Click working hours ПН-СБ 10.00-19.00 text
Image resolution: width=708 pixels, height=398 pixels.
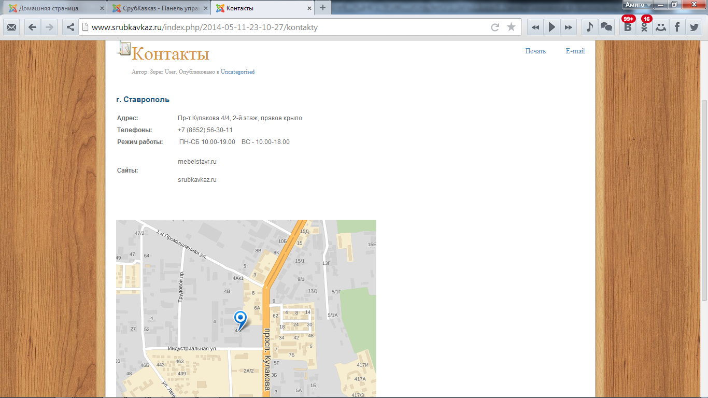click(207, 142)
